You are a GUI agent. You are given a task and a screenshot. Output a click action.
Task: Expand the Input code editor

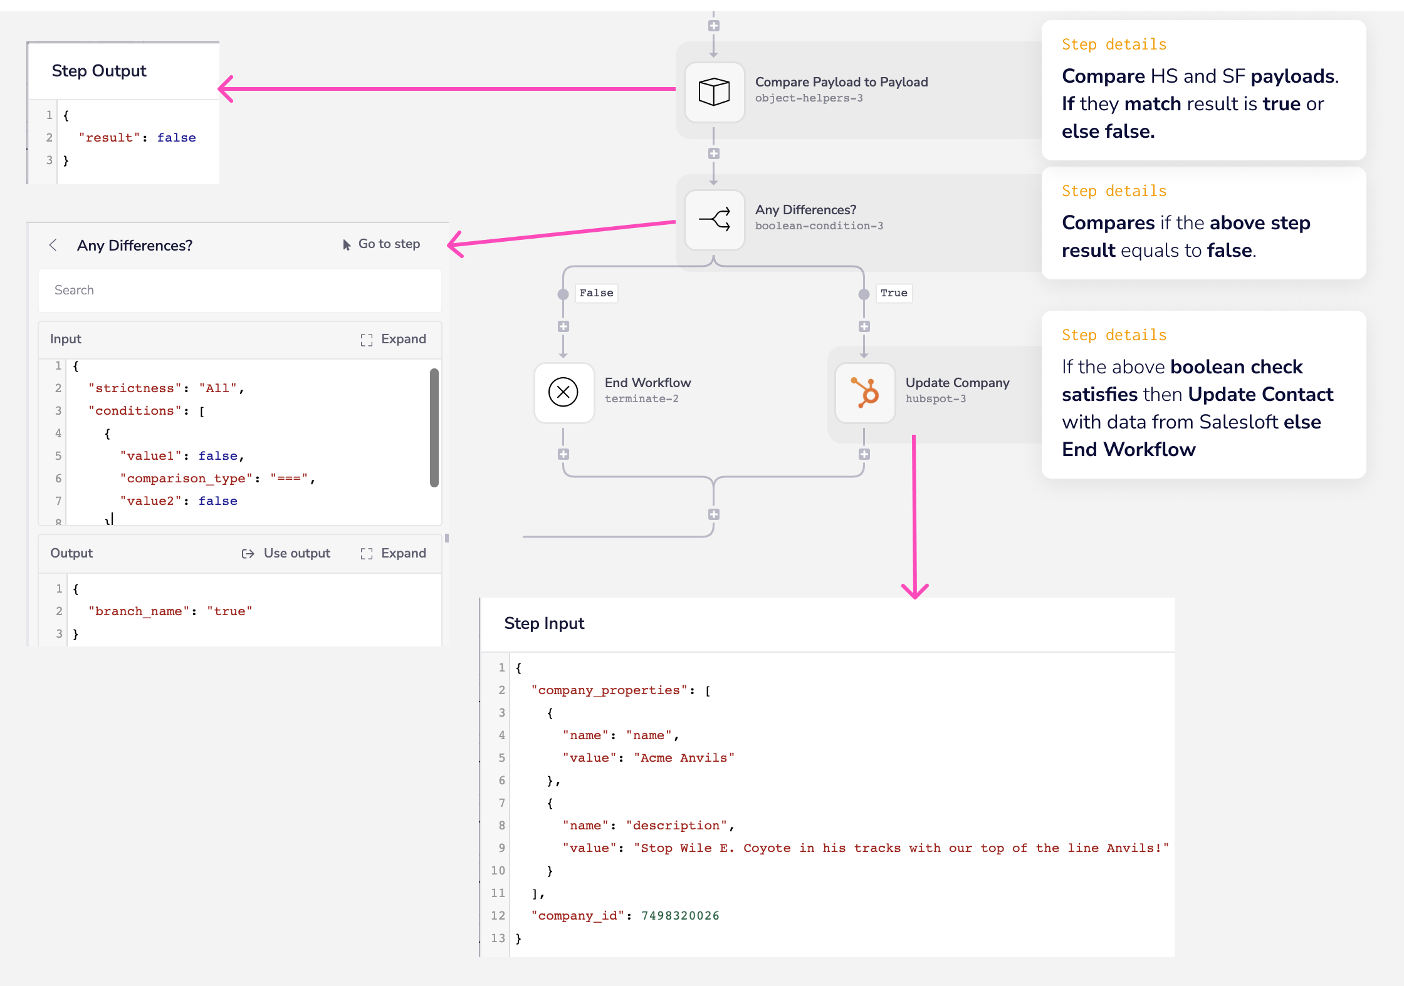pos(394,339)
